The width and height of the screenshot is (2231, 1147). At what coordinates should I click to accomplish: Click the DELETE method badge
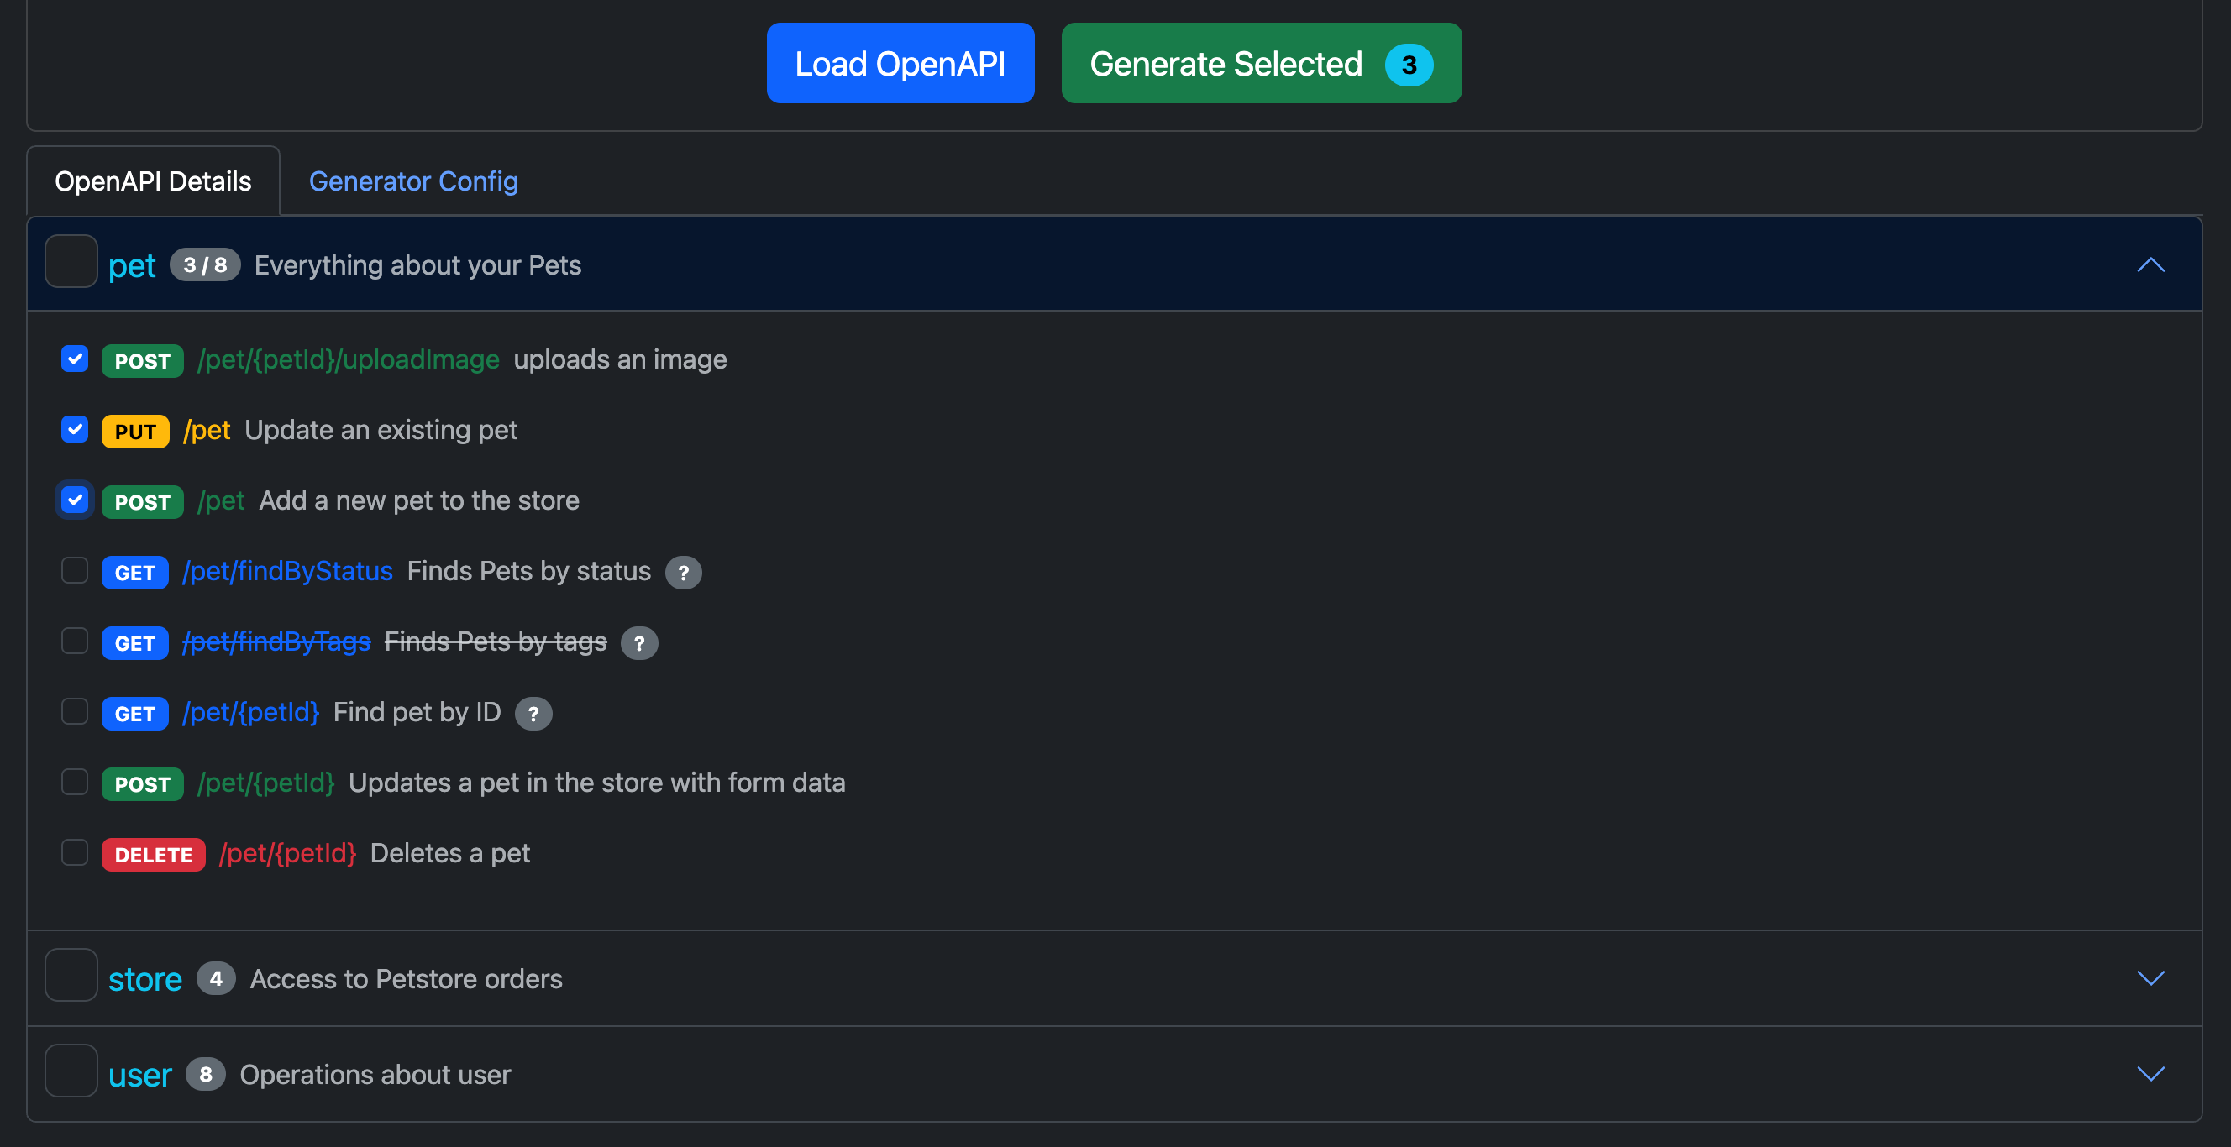click(153, 855)
